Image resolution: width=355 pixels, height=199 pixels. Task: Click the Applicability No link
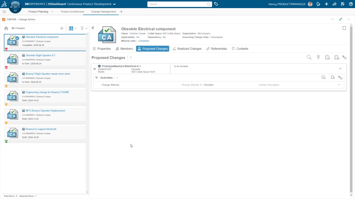tap(138, 37)
